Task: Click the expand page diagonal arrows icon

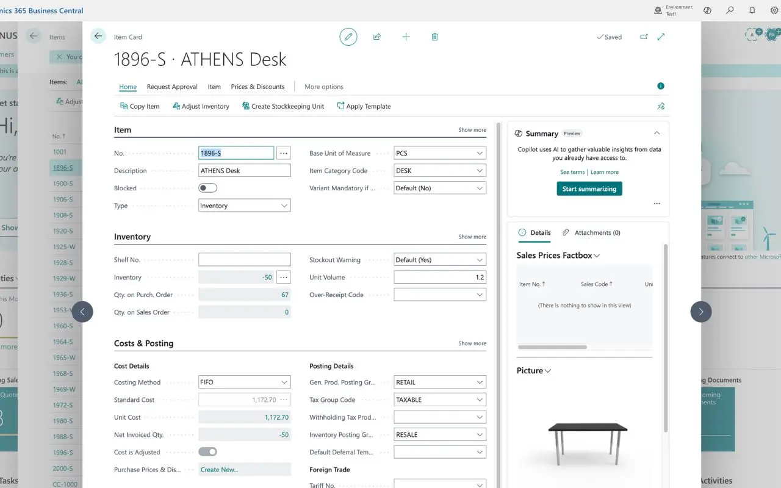Action: 661,37
